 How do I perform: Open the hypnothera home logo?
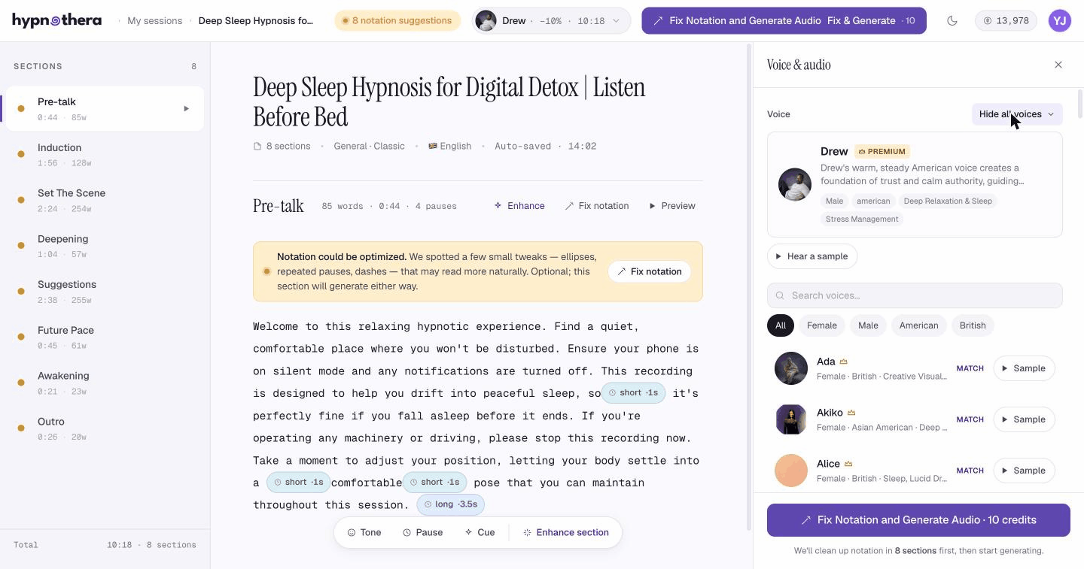[x=57, y=20]
